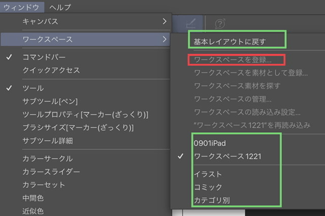Screen dimensions: 325x216
Task: Open ワークスペースの管理...
Action: [233, 99]
